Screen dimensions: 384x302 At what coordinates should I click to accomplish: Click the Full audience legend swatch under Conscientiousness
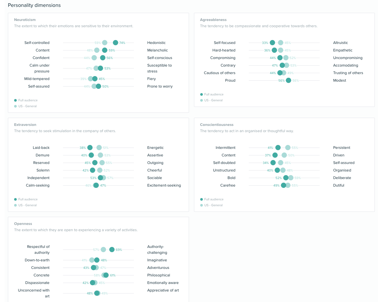202,199
